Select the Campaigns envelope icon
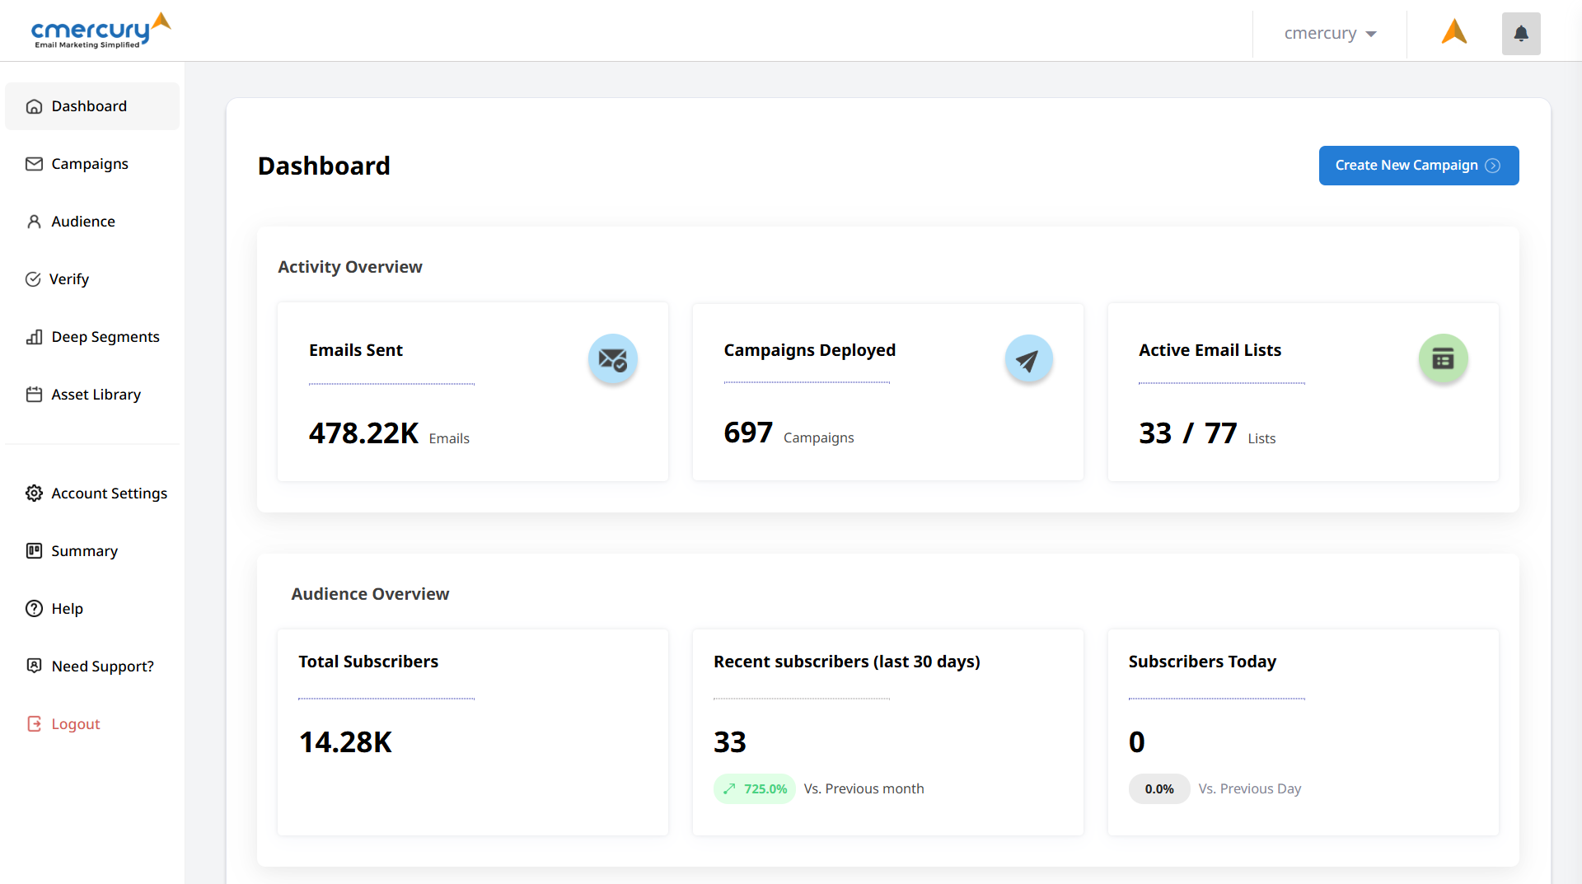The height and width of the screenshot is (884, 1582). coord(34,163)
